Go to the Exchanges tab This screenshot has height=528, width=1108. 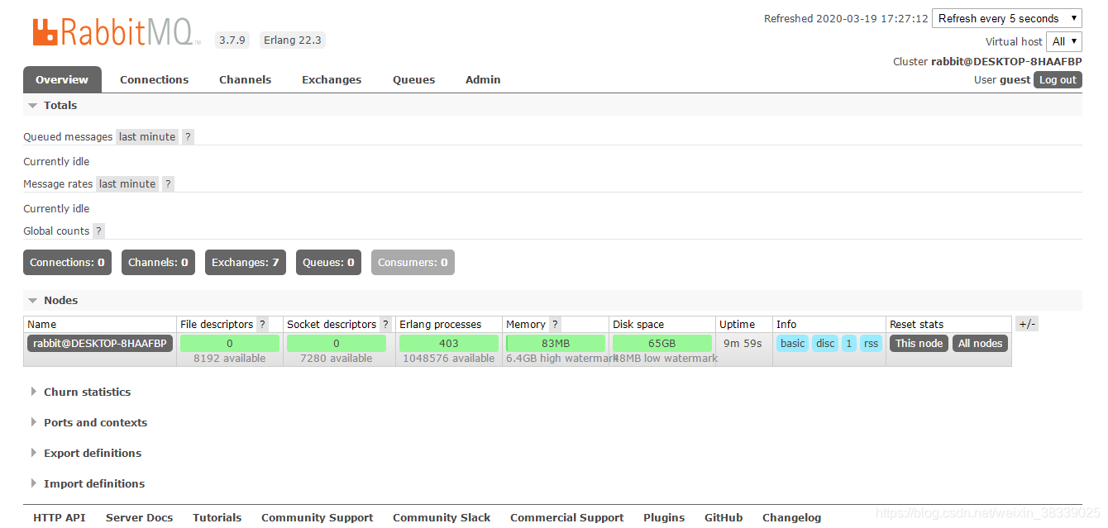pyautogui.click(x=332, y=79)
